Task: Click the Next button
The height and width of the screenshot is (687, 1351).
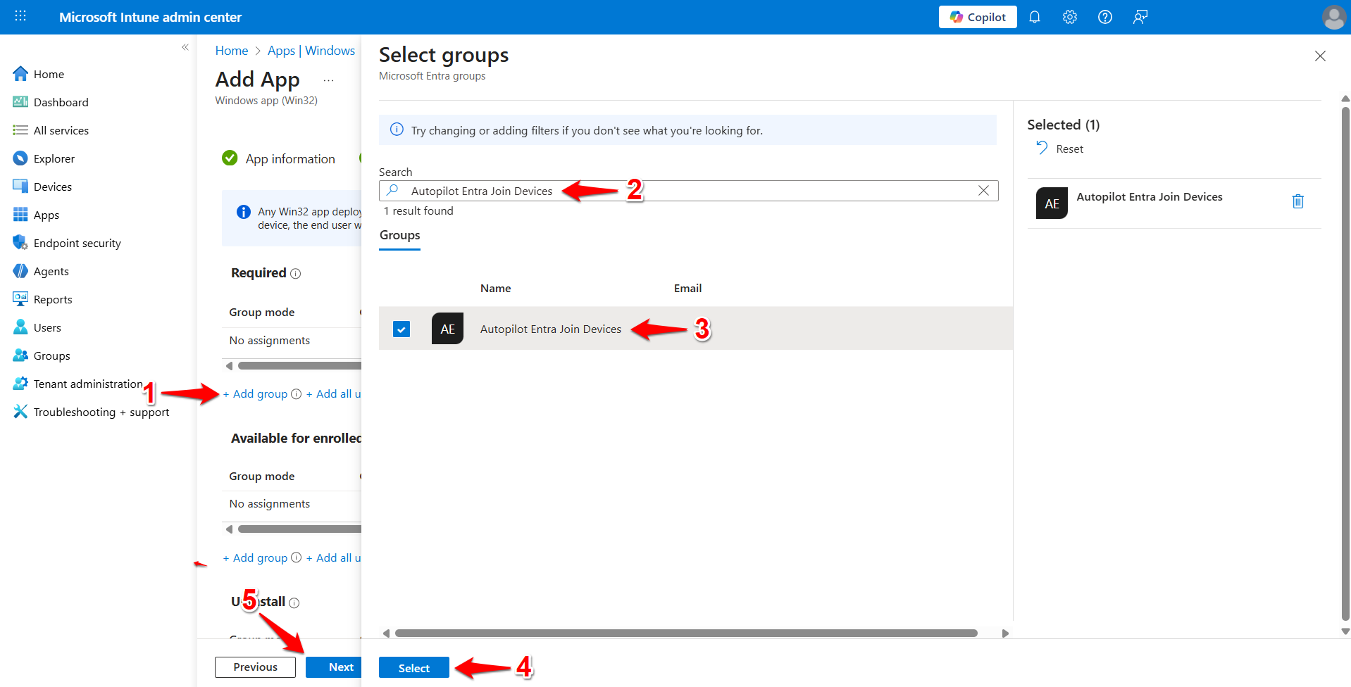Action: click(334, 667)
